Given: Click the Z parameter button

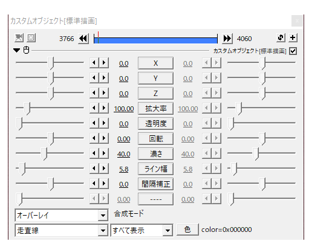Looking at the screenshot, I should 155,94.
